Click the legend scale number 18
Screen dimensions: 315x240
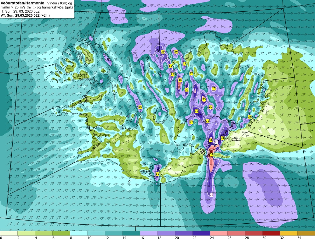coord(159,238)
